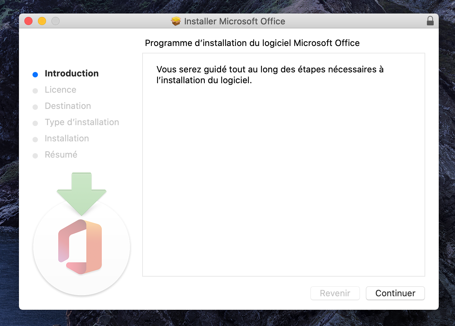455x326 pixels.
Task: Open the Type d'installation step
Action: [x=82, y=122]
